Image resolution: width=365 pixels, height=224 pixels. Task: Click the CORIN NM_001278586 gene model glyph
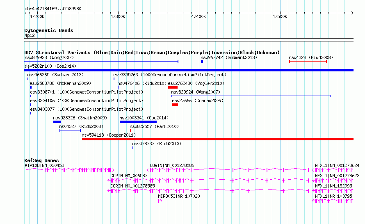(228, 170)
